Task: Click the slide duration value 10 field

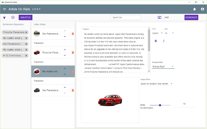Action: pyautogui.click(x=184, y=104)
